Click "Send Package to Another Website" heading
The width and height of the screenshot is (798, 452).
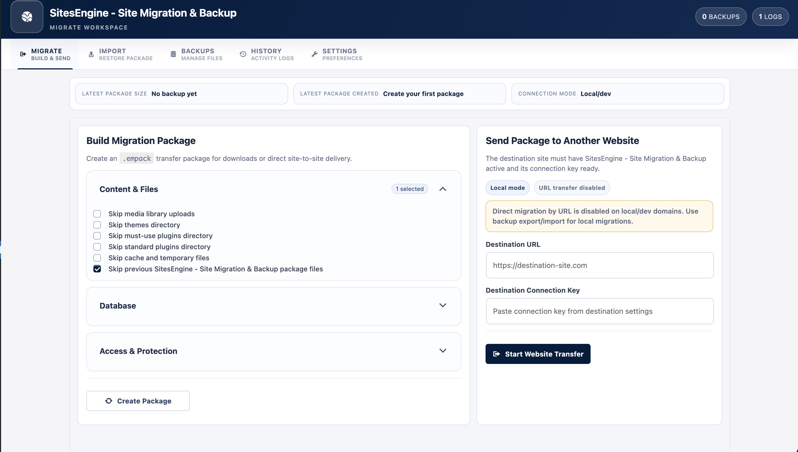pos(562,141)
